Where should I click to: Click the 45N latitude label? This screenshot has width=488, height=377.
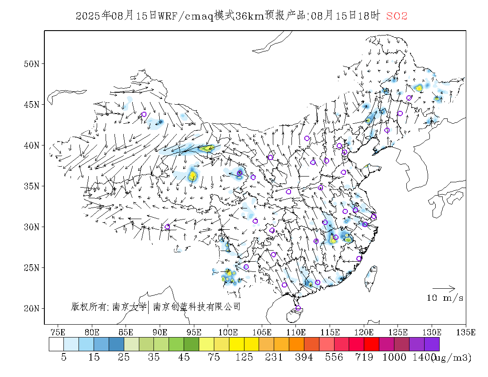pyautogui.click(x=32, y=105)
